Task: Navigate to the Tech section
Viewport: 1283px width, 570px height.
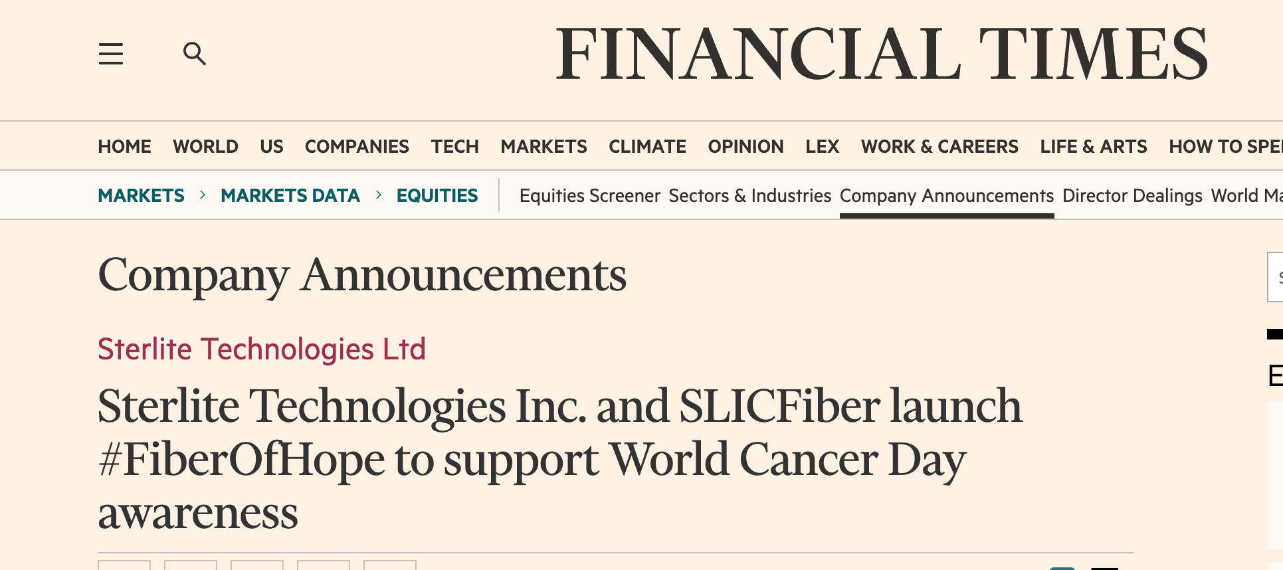Action: (454, 146)
